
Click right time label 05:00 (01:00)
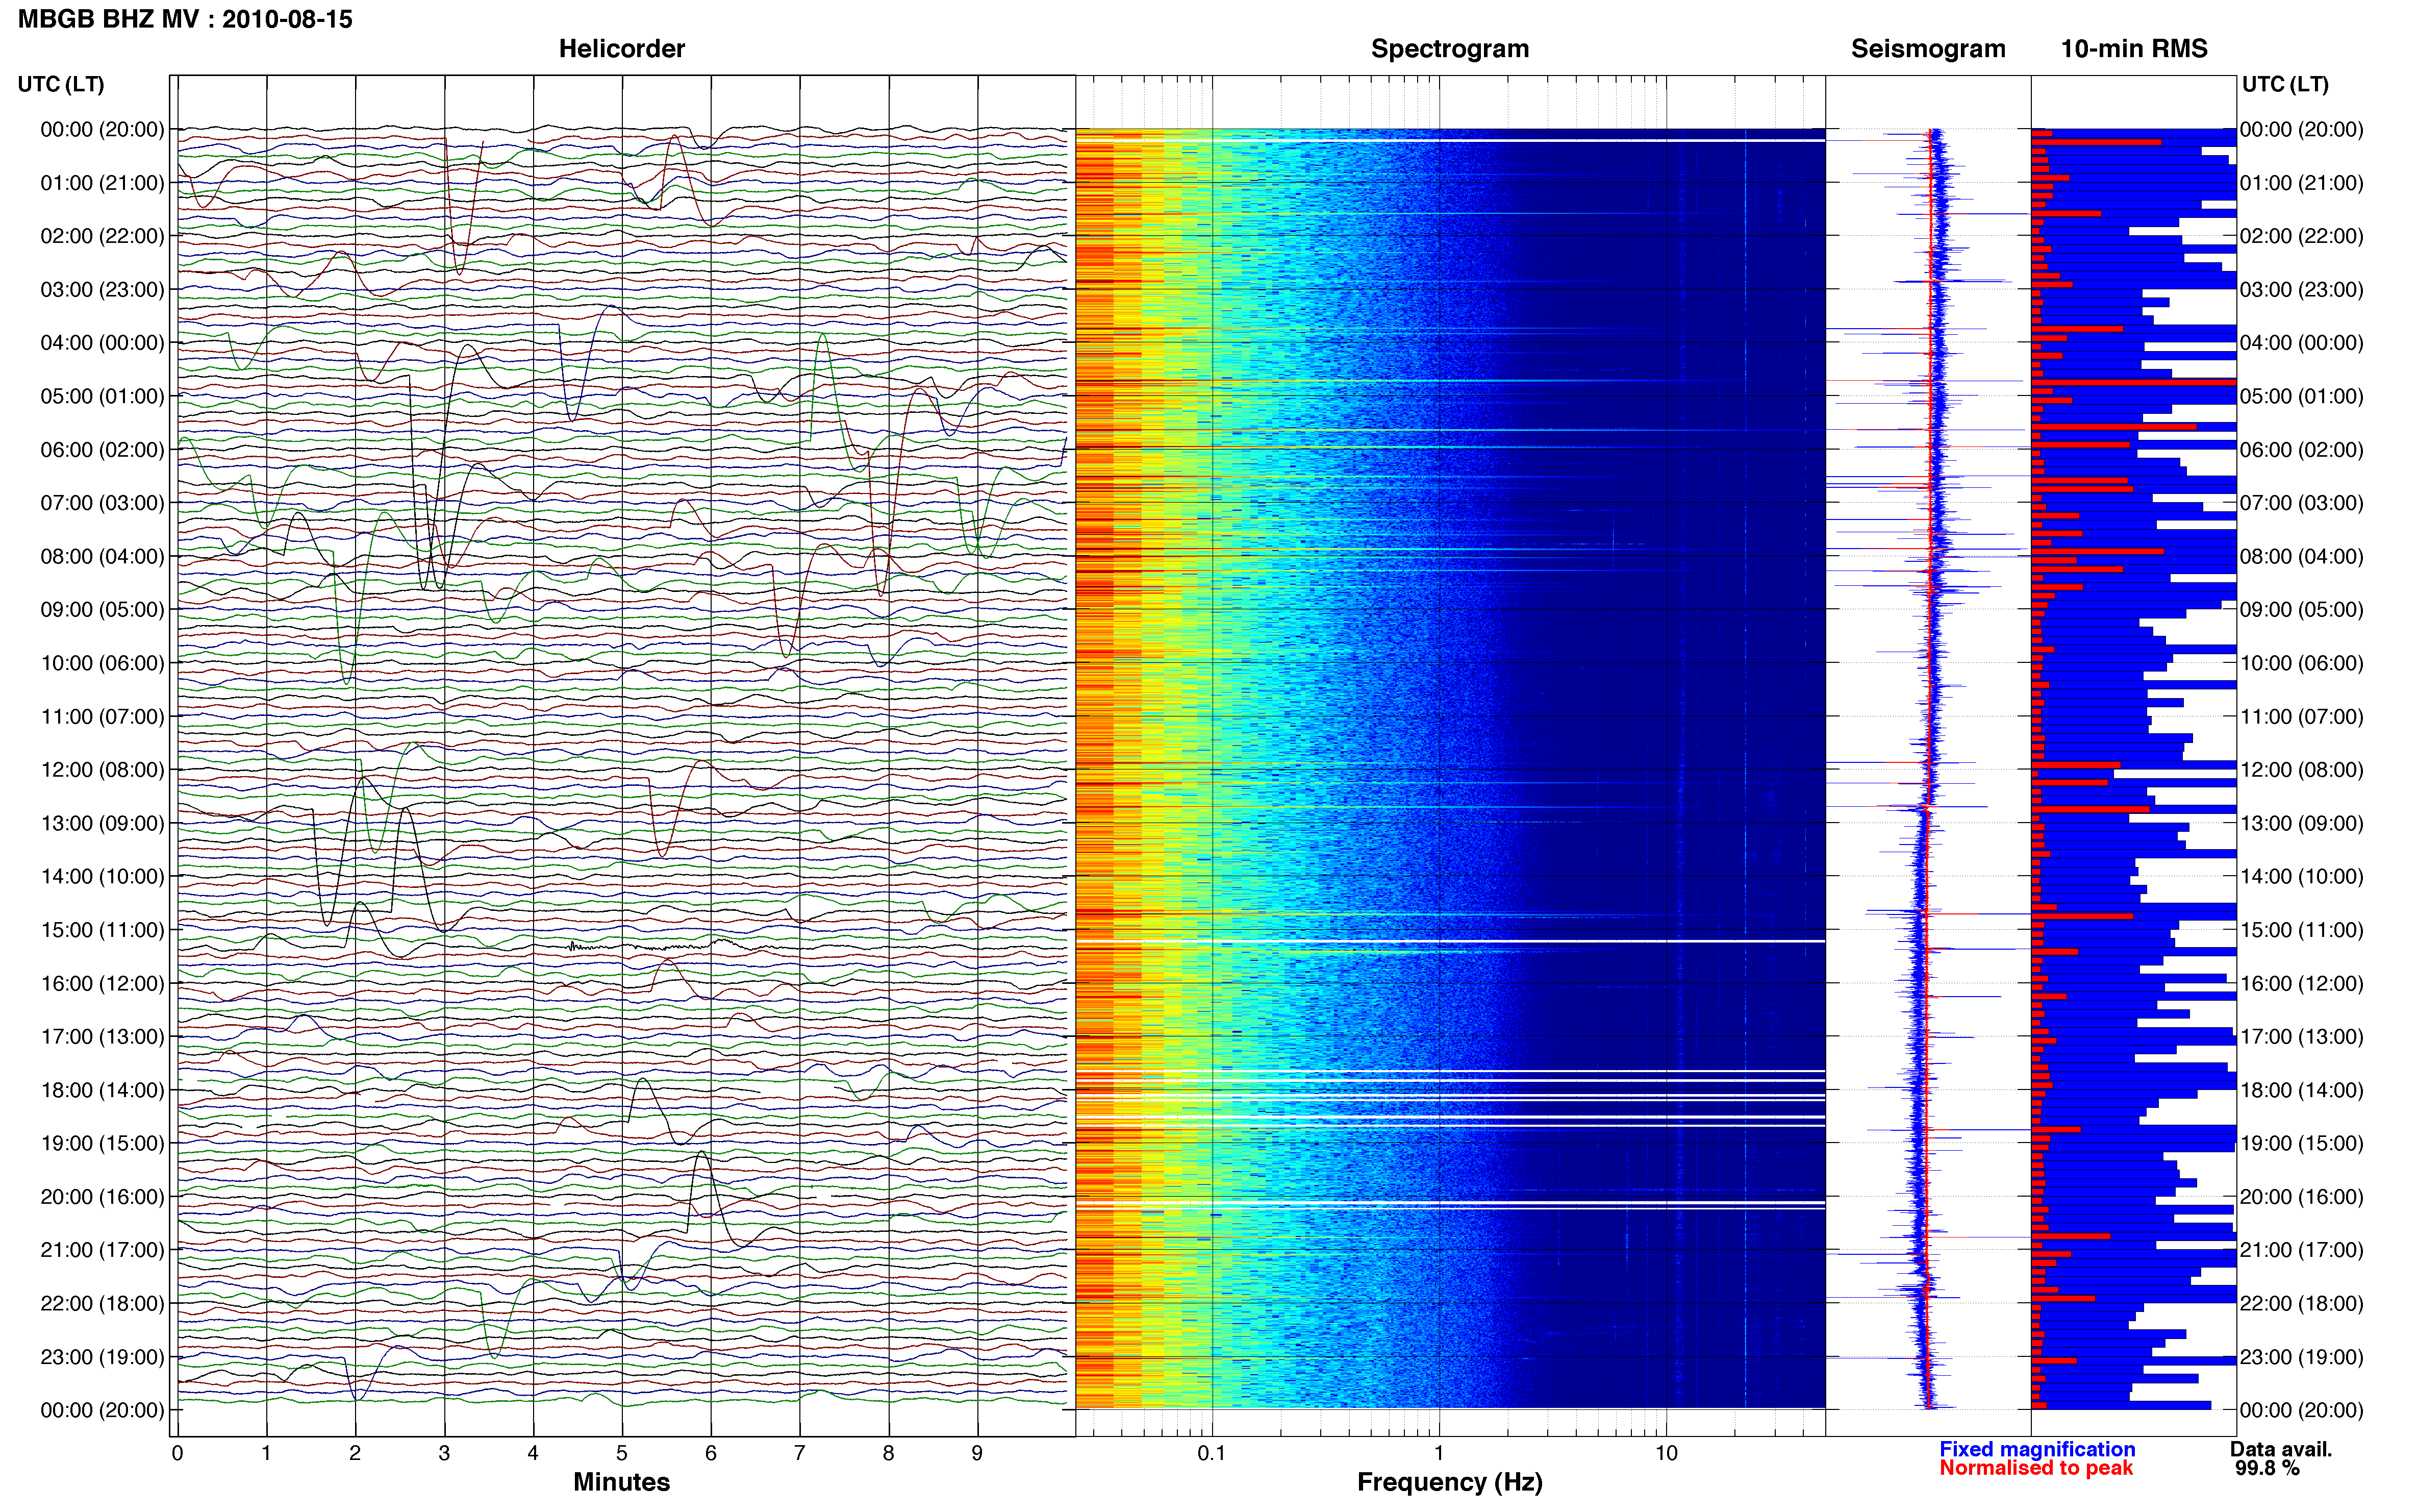pyautogui.click(x=2302, y=396)
